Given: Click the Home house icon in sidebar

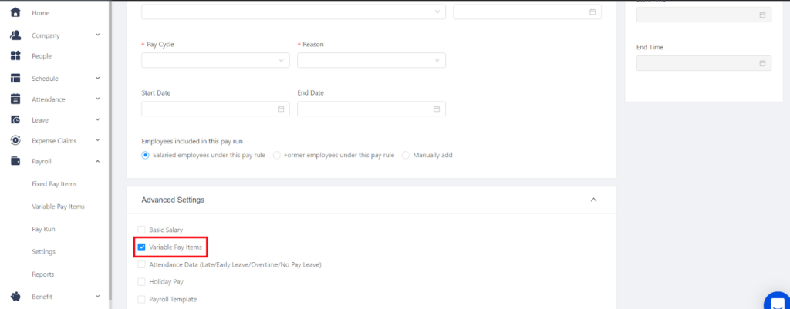Looking at the screenshot, I should pos(15,13).
